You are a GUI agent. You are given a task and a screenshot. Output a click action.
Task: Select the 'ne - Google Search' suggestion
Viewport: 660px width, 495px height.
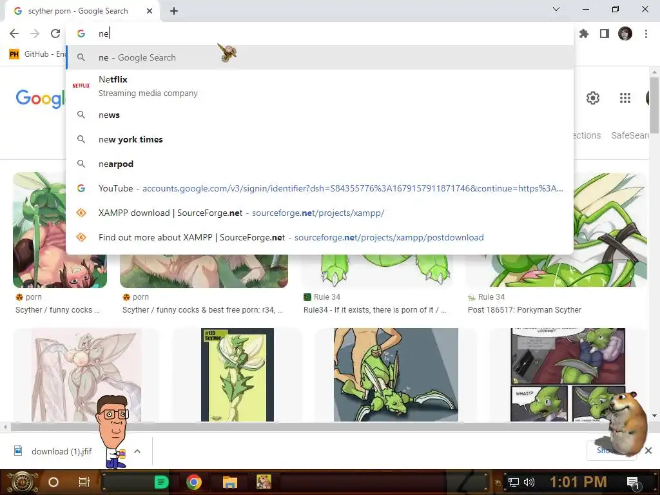click(x=320, y=57)
